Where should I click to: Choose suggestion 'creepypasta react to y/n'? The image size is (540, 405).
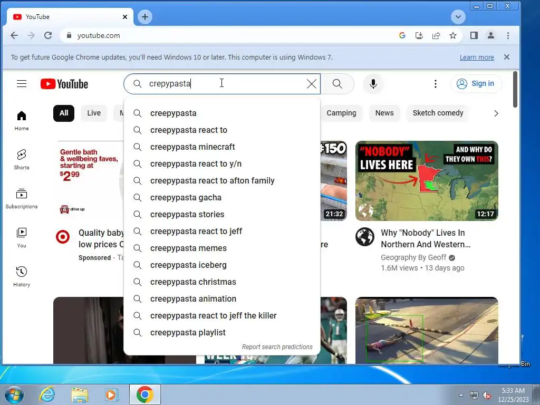pyautogui.click(x=222, y=164)
